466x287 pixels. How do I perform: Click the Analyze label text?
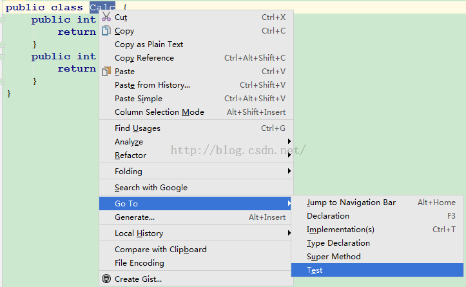pyautogui.click(x=129, y=142)
